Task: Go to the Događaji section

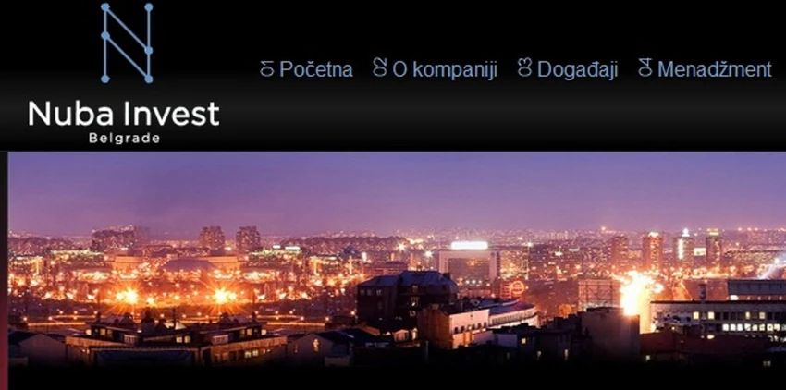Action: pyautogui.click(x=577, y=69)
